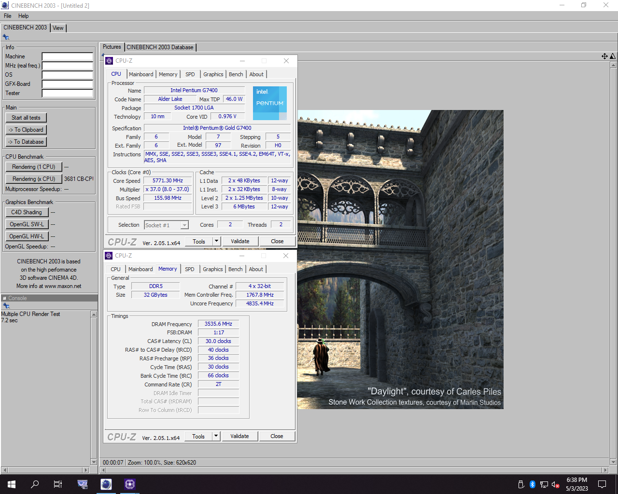Click the computer taskbar icon next to Task View
Viewport: 618px width, 494px height.
(83, 484)
